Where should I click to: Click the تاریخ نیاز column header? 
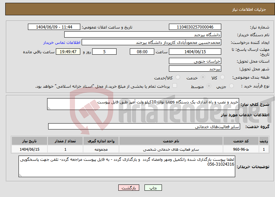point(29,141)
